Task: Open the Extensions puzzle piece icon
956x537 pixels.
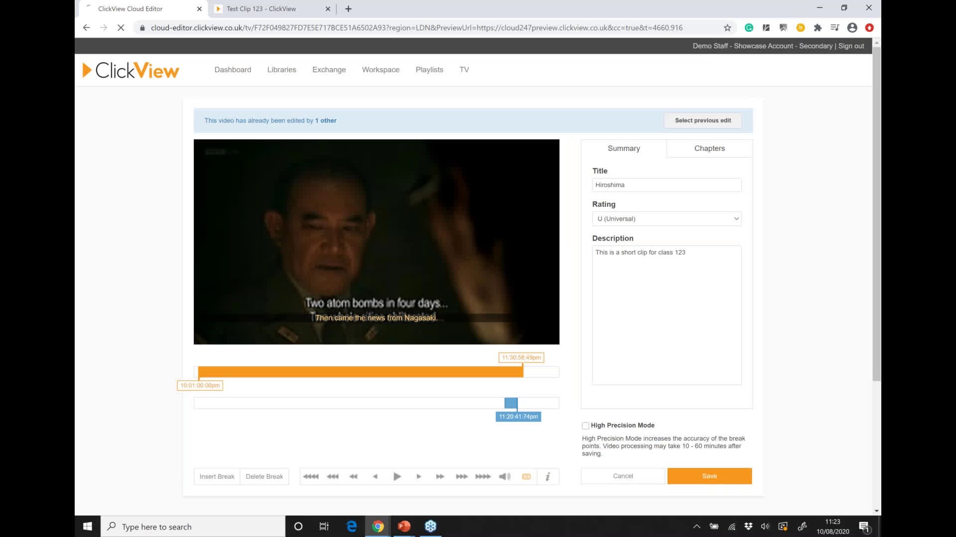Action: pos(818,28)
